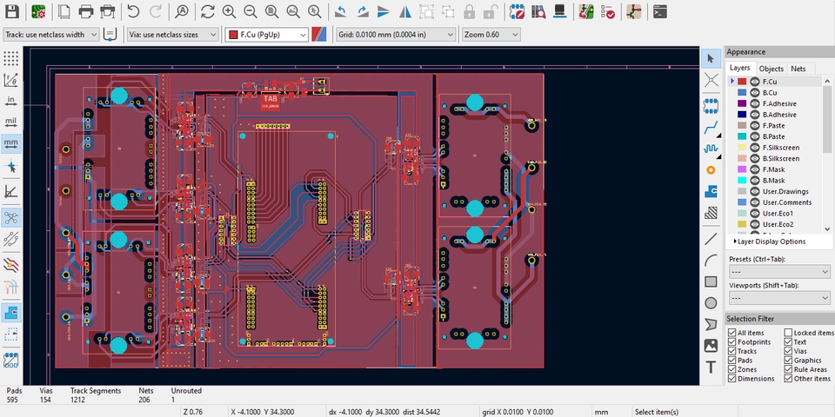
Task: Select the Add filled zone tool
Action: 711,191
